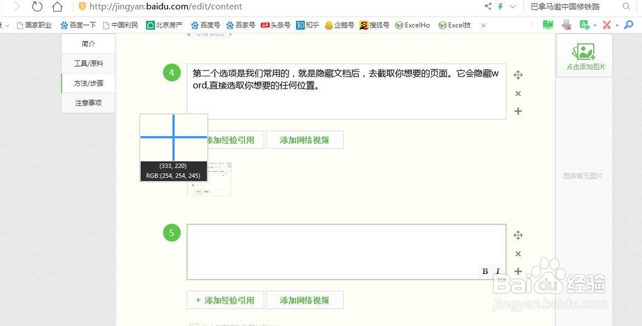Open the 百家号 bookmark
The image size is (642, 326).
pyautogui.click(x=241, y=25)
